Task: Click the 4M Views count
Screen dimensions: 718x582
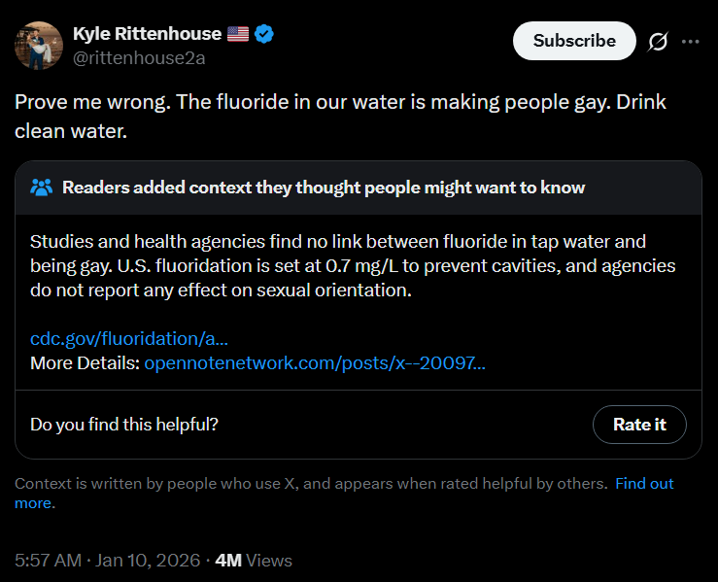Action: point(254,561)
